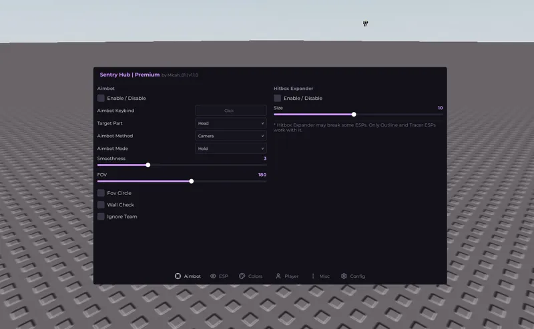Click the Smoothness slider handle
This screenshot has height=329, width=534.
click(148, 165)
